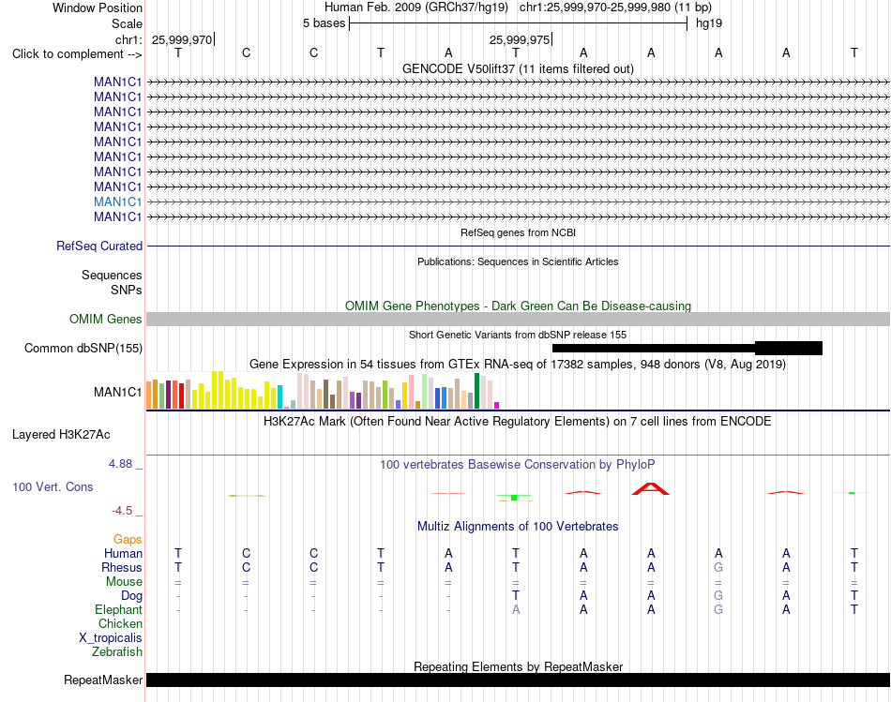Click the 'X_tropicalis' alignment row label

(111, 638)
